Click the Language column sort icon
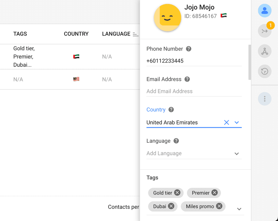This screenshot has height=221, width=278. 136,34
